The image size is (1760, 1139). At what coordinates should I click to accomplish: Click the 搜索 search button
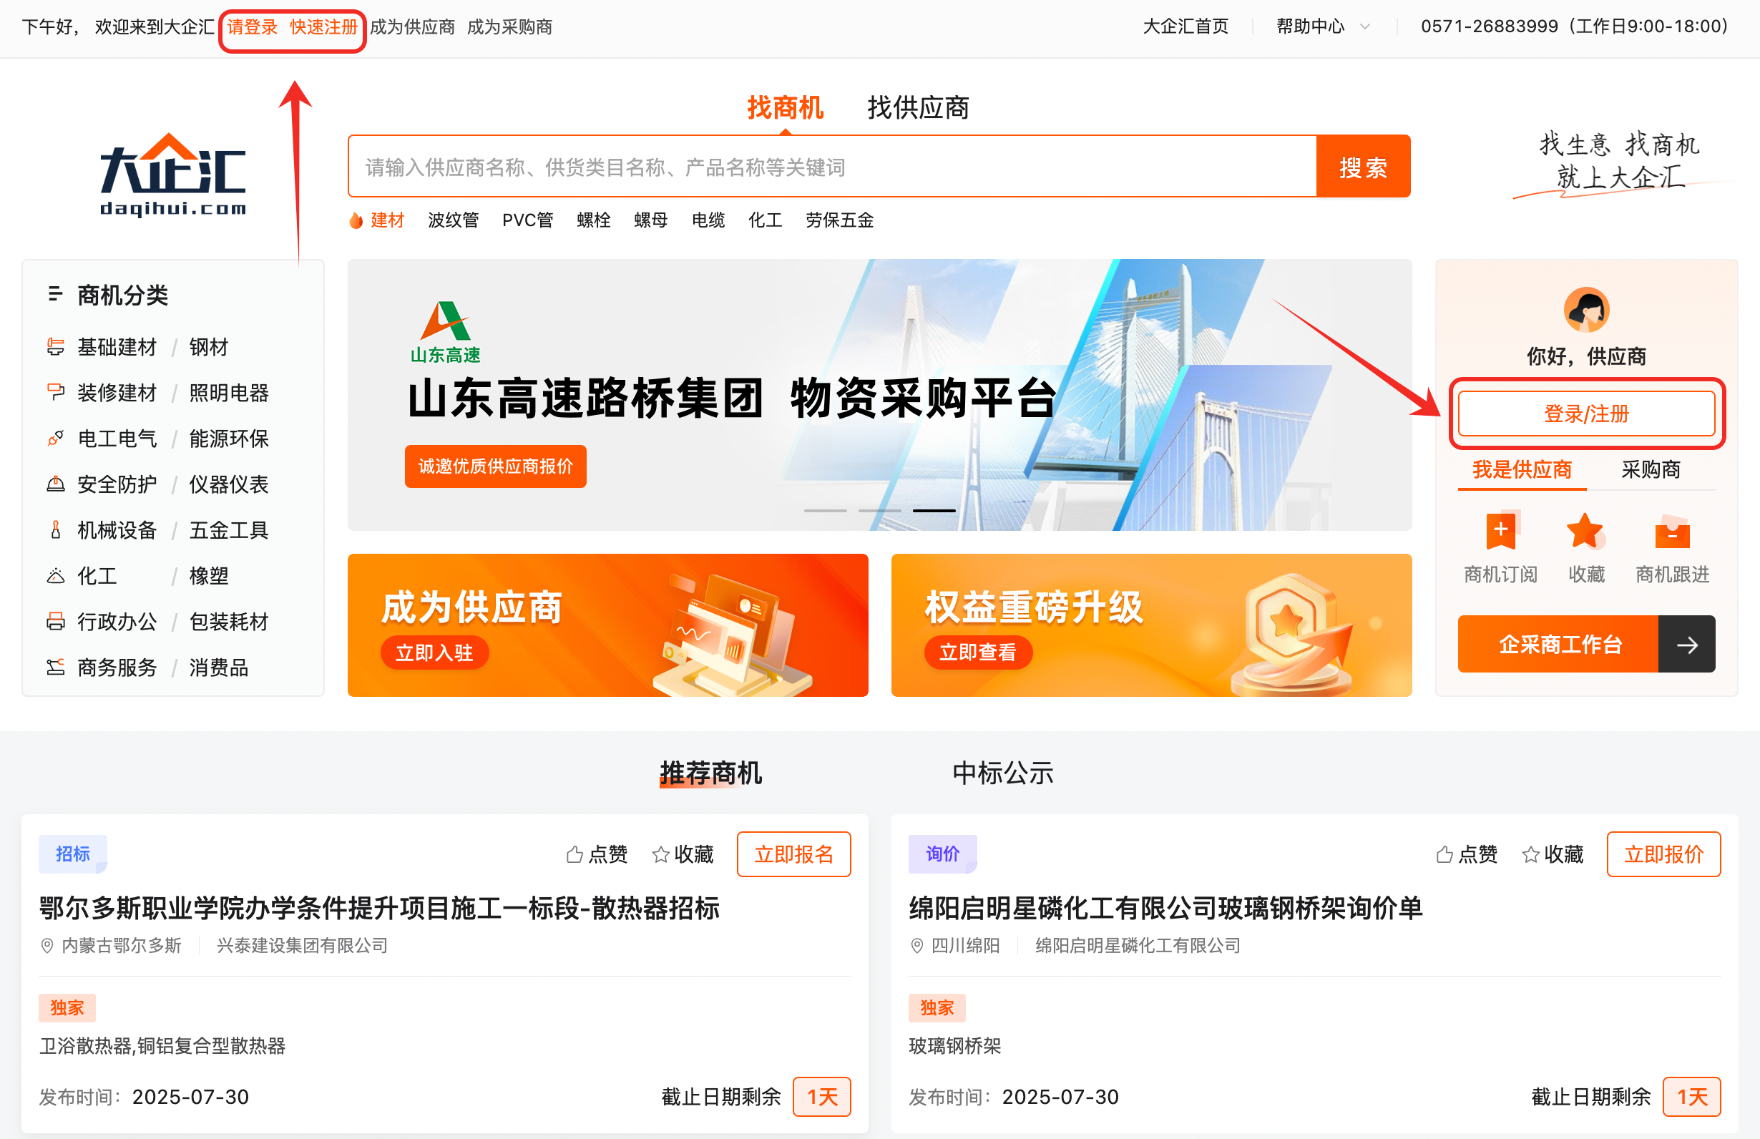coord(1363,167)
